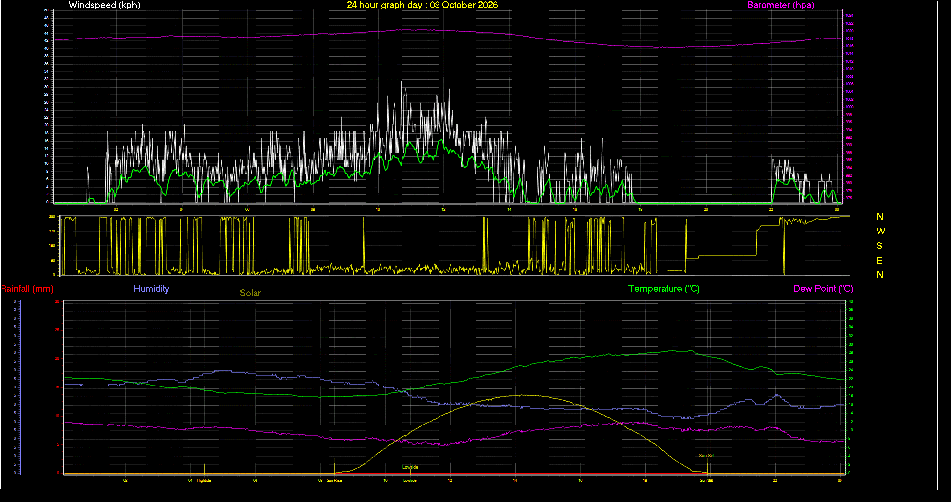Click the "S" wind direction letter

pos(879,246)
